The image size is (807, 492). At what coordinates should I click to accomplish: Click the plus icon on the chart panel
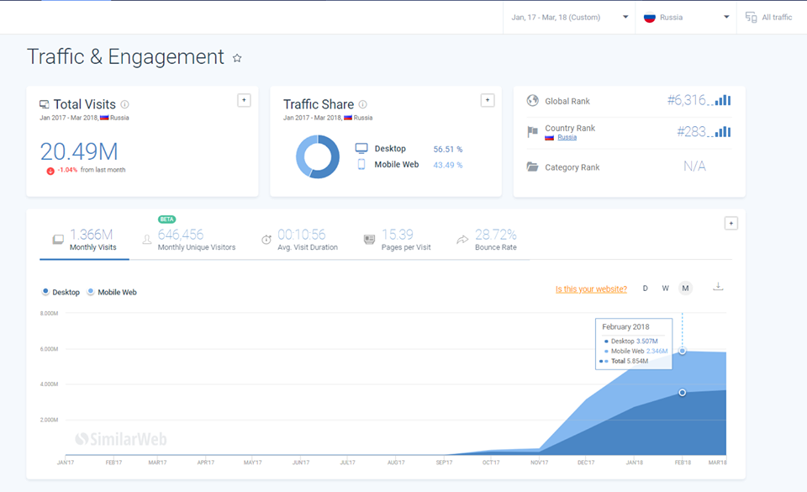[x=731, y=223]
